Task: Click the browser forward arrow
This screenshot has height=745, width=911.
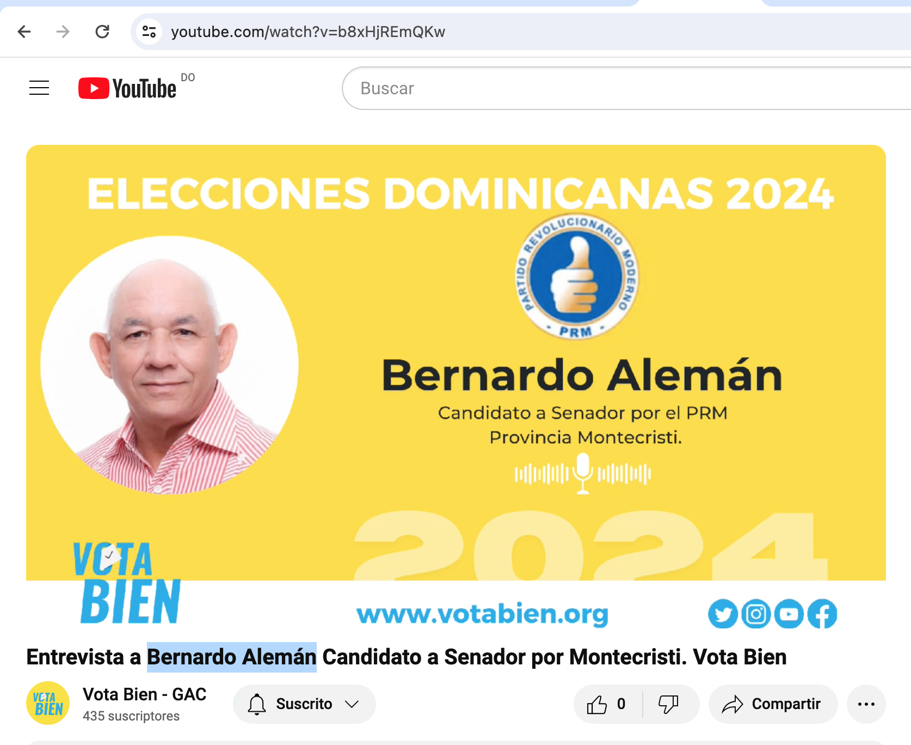Action: [63, 32]
